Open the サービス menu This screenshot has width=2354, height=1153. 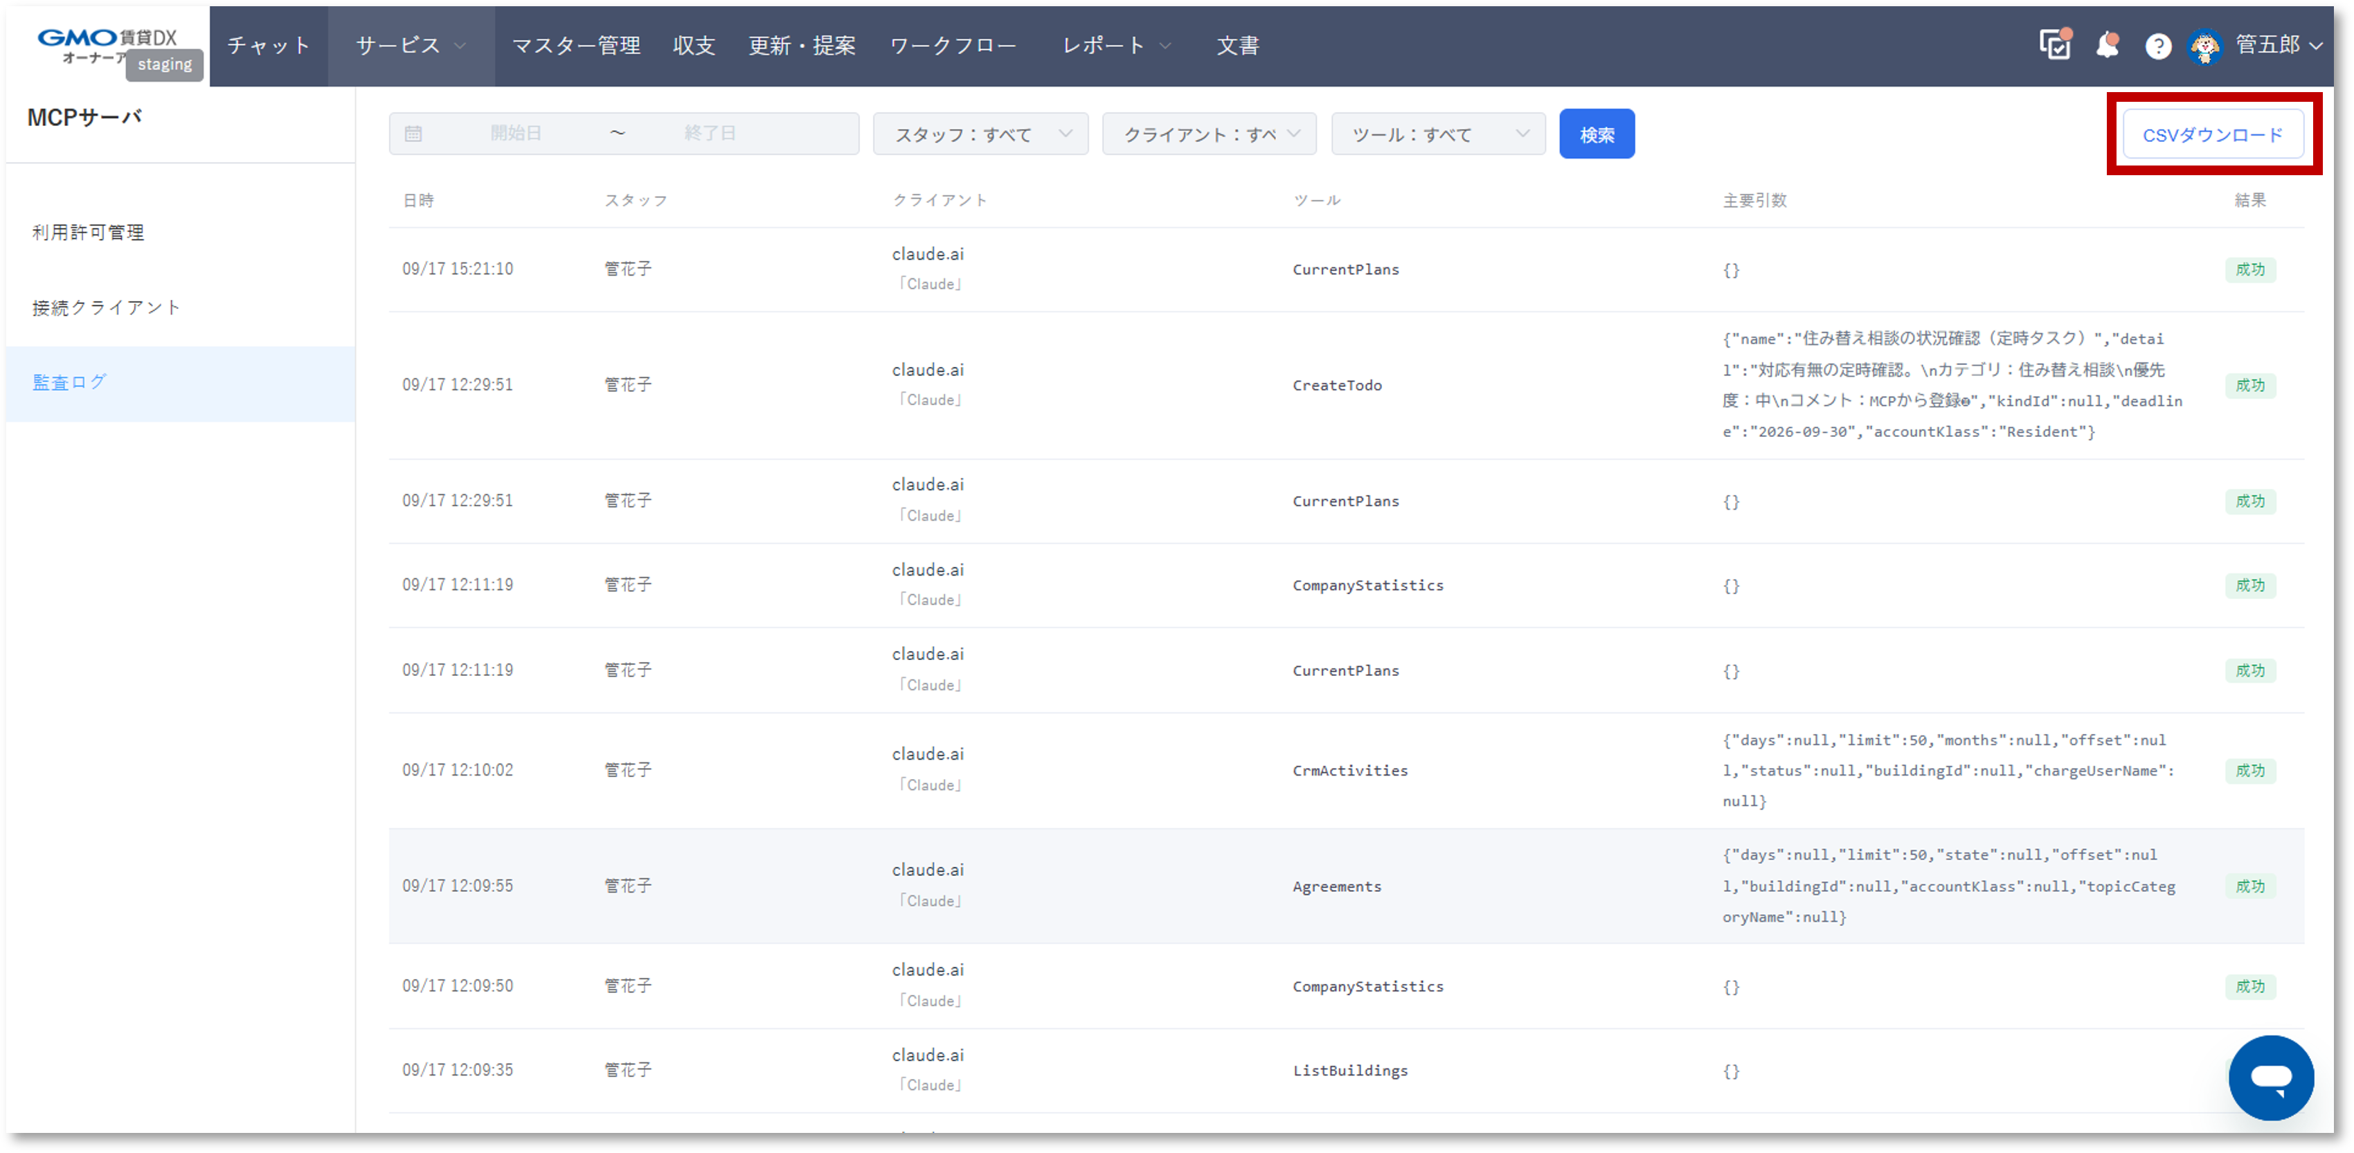pyautogui.click(x=411, y=46)
